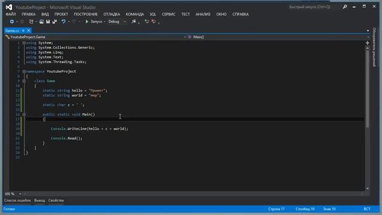This screenshot has width=382, height=215.
Task: Open the 100 % zoom dropdown
Action: pos(20,194)
